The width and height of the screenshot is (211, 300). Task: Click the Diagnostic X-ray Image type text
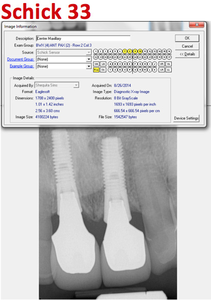coord(132,92)
